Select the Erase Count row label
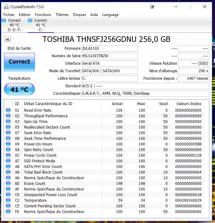This screenshot has height=223, width=215. click(34, 184)
